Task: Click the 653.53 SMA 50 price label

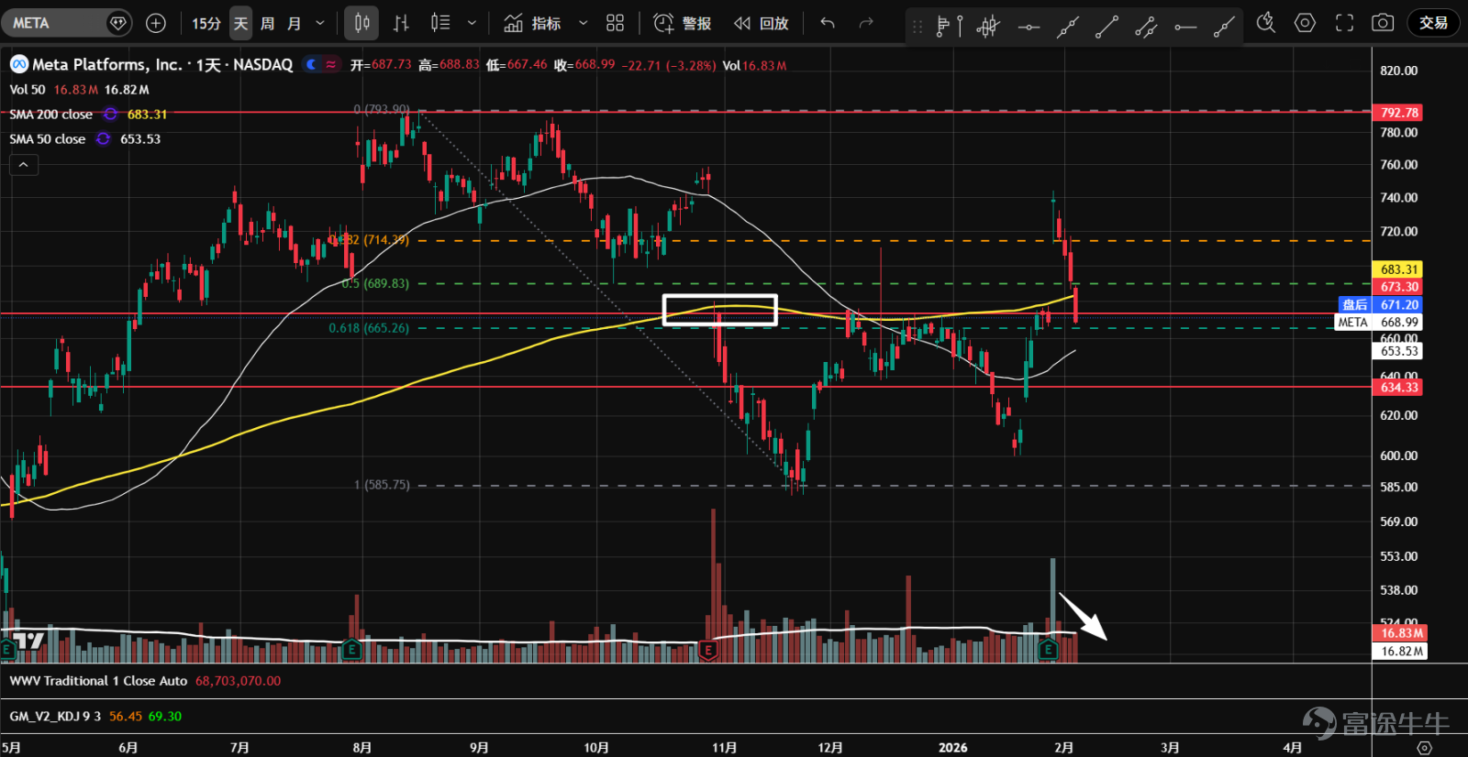Action: coord(1398,351)
